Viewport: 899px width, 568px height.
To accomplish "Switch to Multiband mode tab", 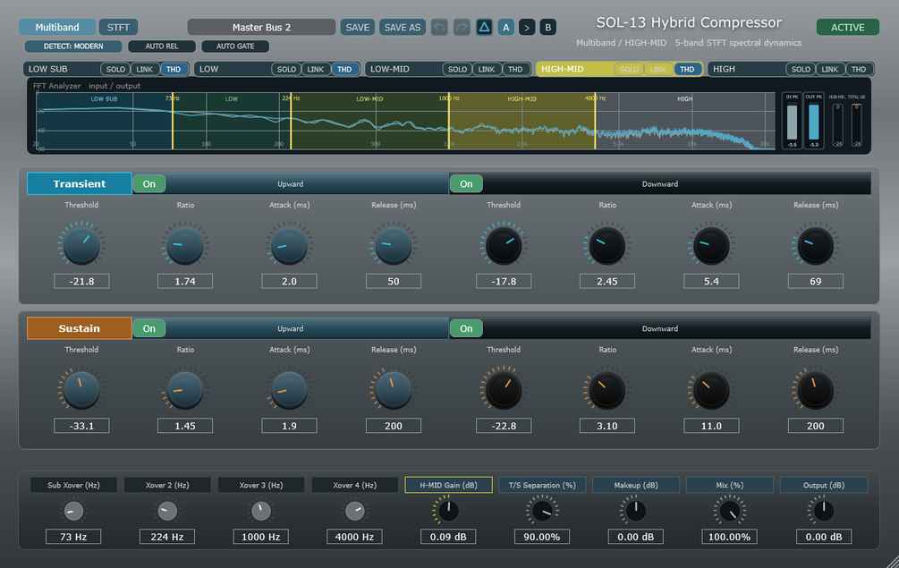I will (57, 27).
